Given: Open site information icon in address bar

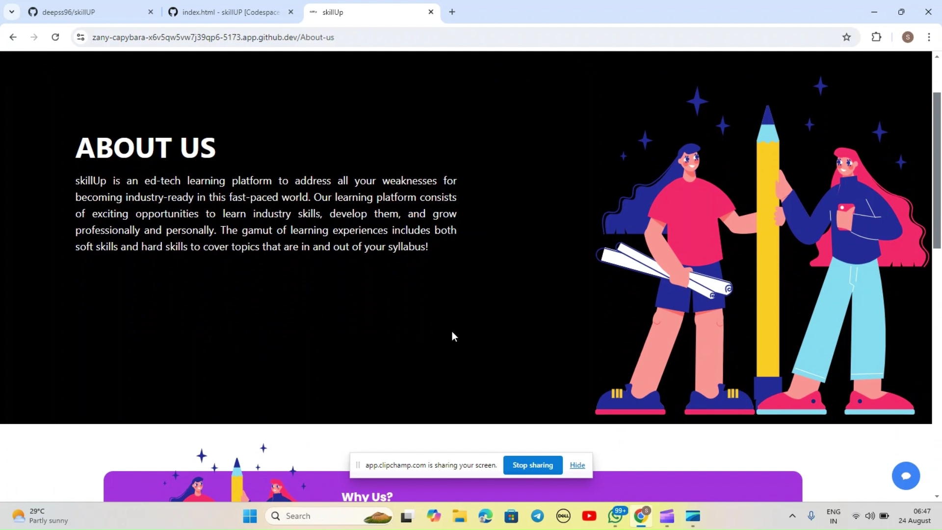Looking at the screenshot, I should [81, 37].
